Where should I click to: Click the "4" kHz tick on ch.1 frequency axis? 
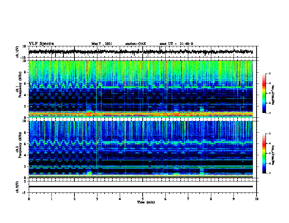click(x=25, y=95)
